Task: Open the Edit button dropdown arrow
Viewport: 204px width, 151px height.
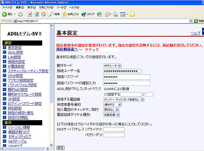Action: (x=128, y=14)
